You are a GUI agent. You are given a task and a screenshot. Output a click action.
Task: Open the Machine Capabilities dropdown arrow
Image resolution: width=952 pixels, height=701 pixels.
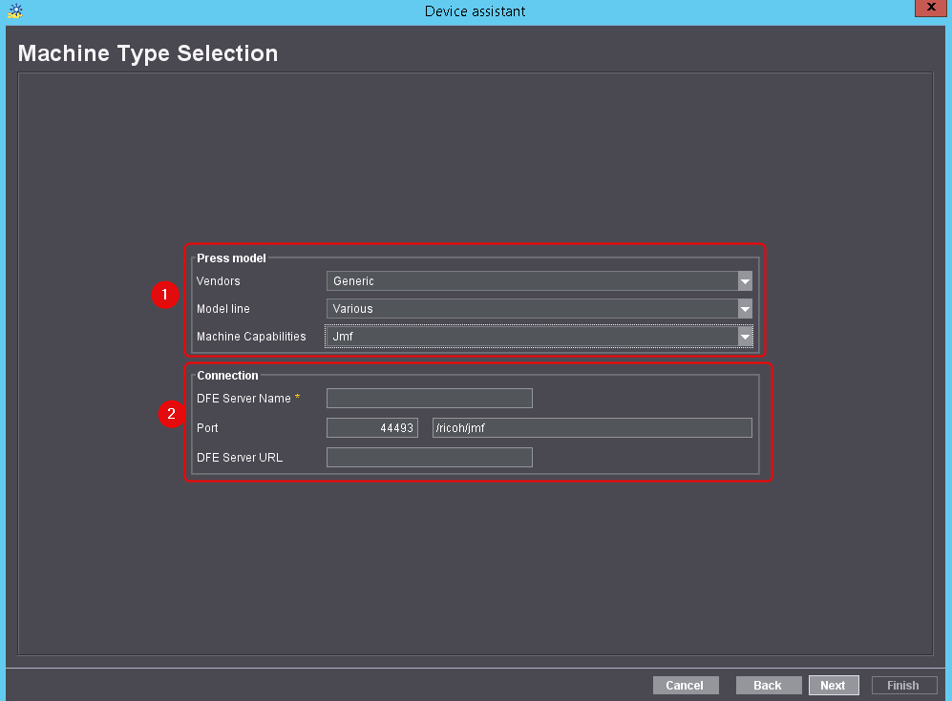click(x=745, y=337)
